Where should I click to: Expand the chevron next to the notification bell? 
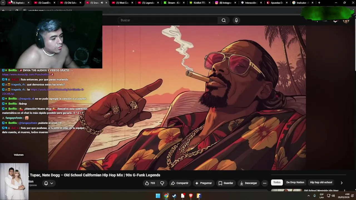tap(52, 183)
